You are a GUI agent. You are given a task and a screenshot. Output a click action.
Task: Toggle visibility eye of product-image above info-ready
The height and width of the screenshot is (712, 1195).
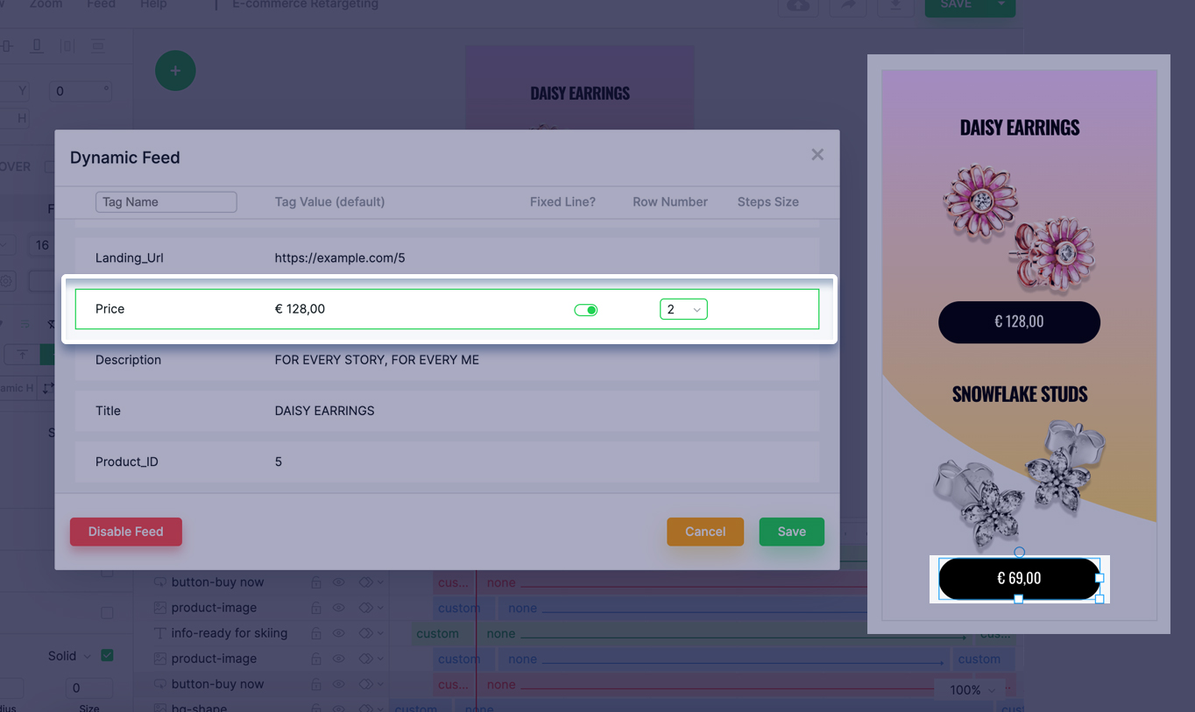point(339,608)
